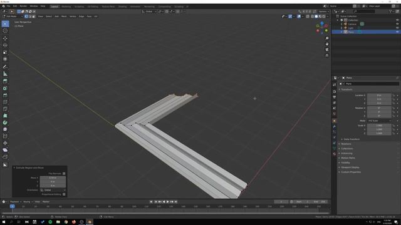The width and height of the screenshot is (401, 225).
Task: Select the Poly Build tool
Action: tap(5, 116)
